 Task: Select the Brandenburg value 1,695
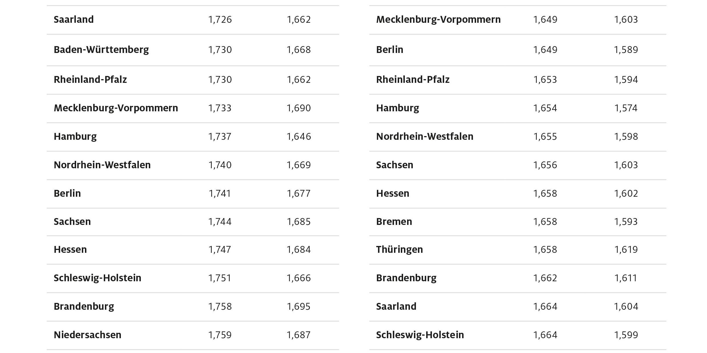298,306
